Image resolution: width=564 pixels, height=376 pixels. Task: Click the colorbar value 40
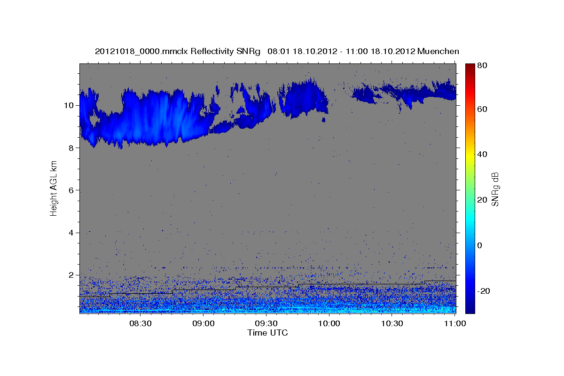coord(482,154)
